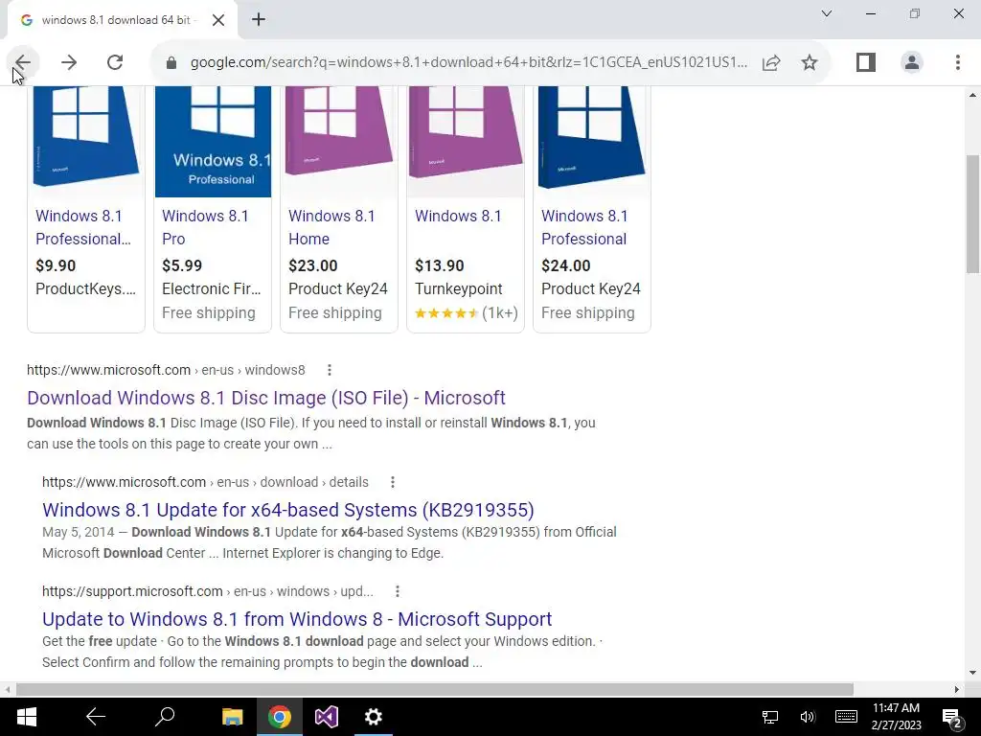Viewport: 981px width, 736px height.
Task: Open the volume control in the system tray
Action: pos(807,717)
